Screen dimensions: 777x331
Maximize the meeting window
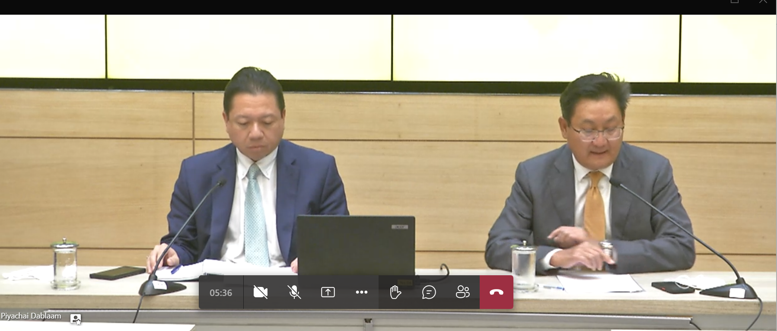[x=735, y=2]
